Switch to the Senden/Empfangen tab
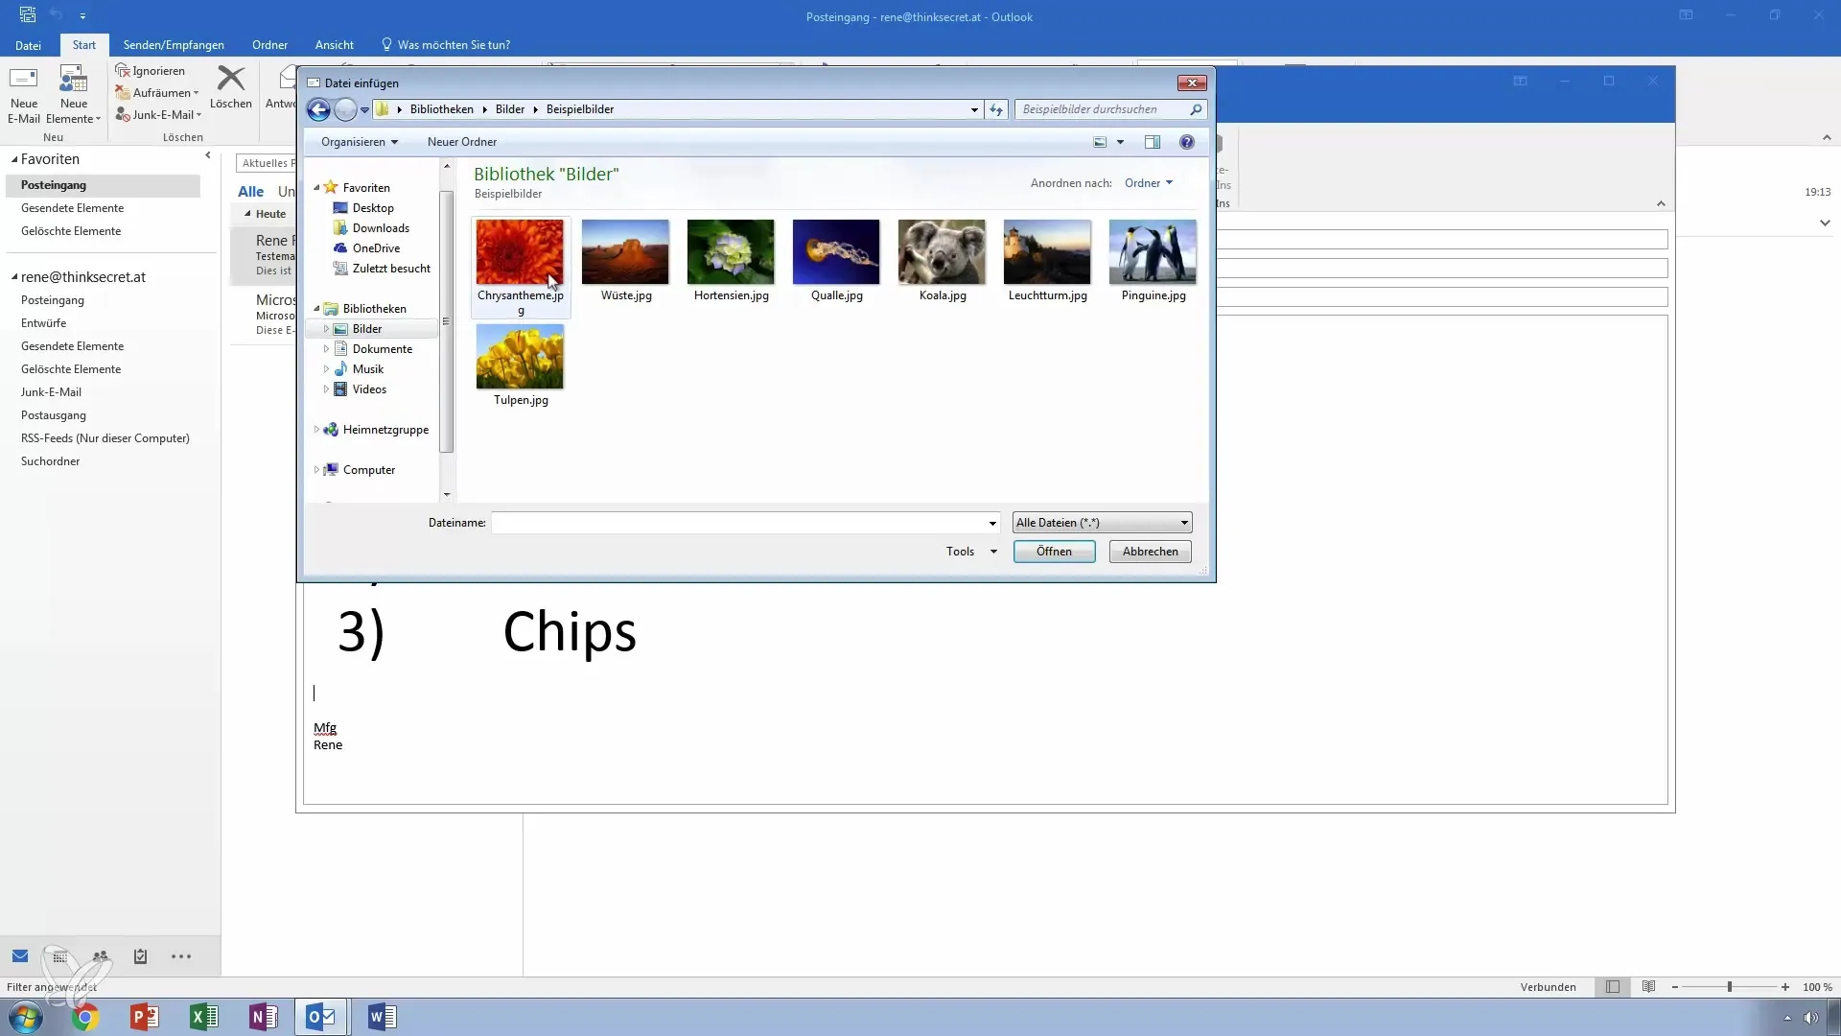 (x=174, y=45)
